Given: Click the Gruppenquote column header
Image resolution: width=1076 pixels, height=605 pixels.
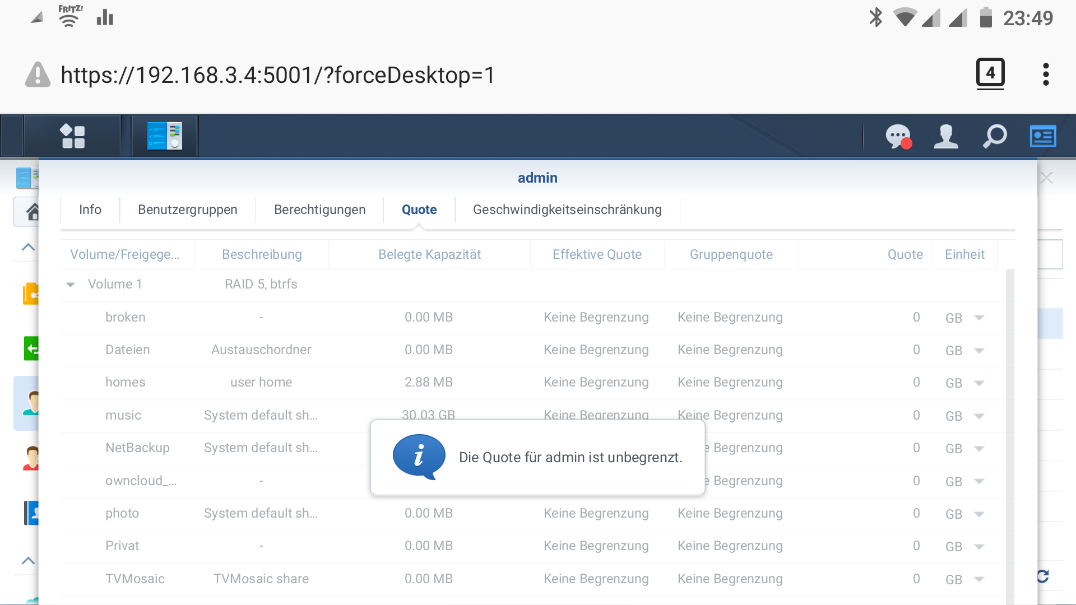Looking at the screenshot, I should pyautogui.click(x=731, y=254).
